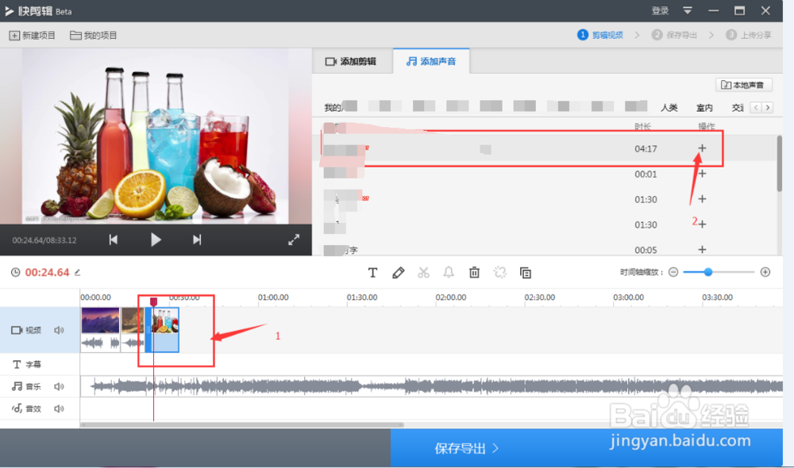Click the scissors cut tool
Screen dimensions: 794x468
423,273
